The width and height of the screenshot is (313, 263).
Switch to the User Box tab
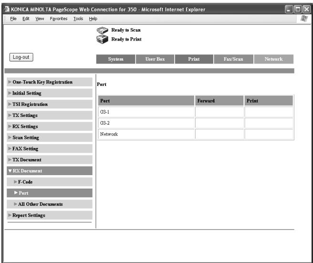coord(155,59)
